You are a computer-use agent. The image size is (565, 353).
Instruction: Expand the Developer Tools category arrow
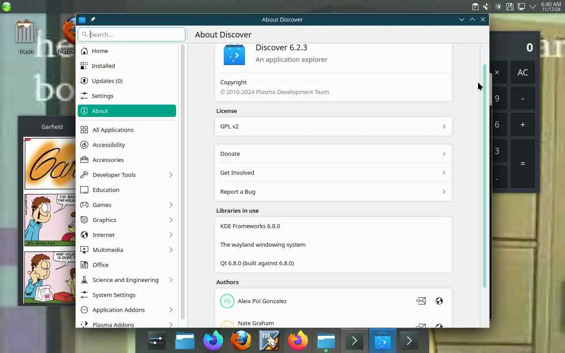pos(171,175)
